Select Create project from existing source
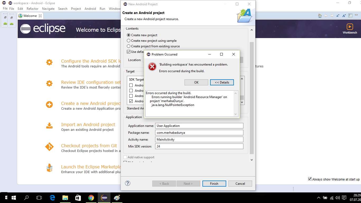Image resolution: width=361 pixels, height=203 pixels. (x=129, y=46)
